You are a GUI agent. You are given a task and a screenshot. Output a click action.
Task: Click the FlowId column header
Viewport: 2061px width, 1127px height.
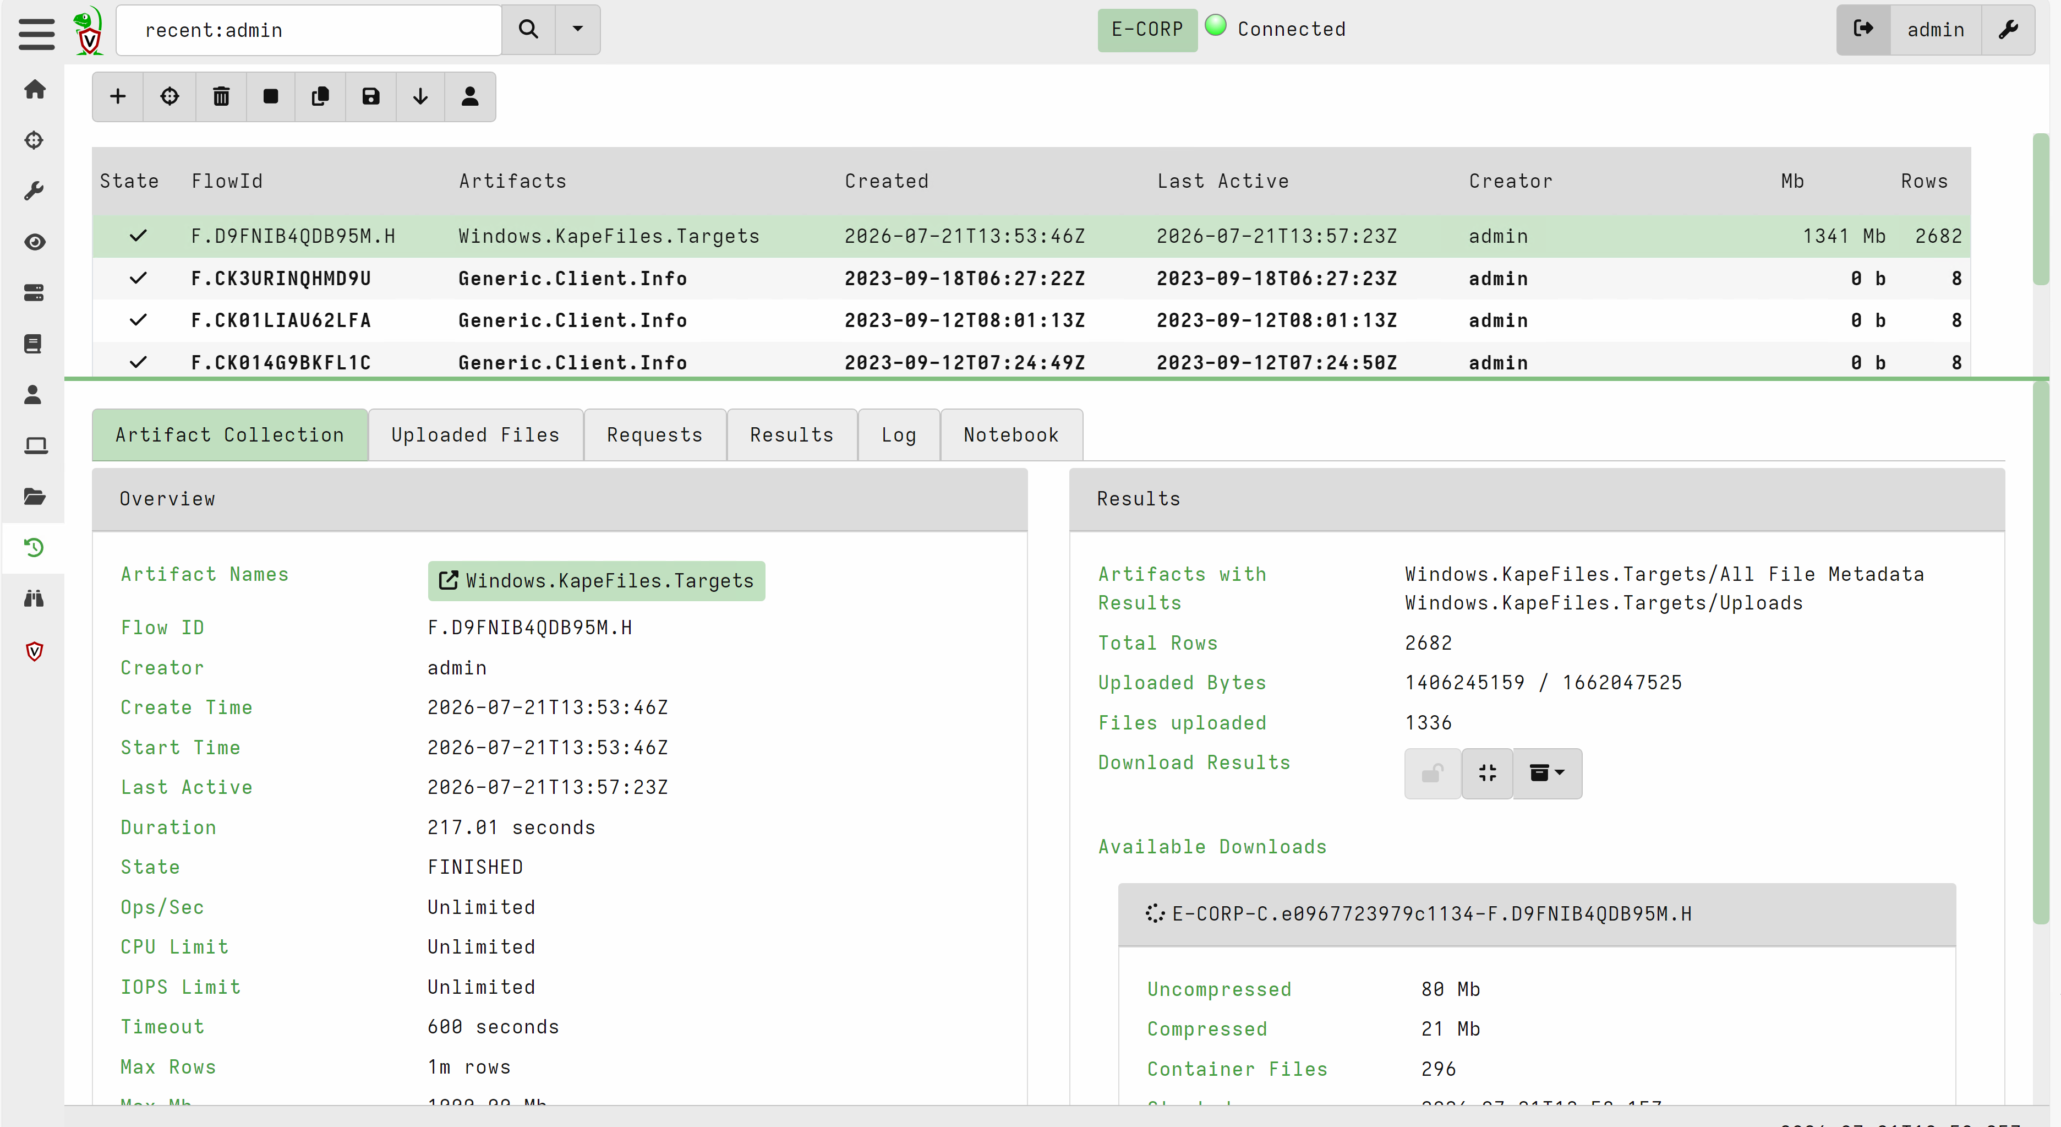click(227, 182)
